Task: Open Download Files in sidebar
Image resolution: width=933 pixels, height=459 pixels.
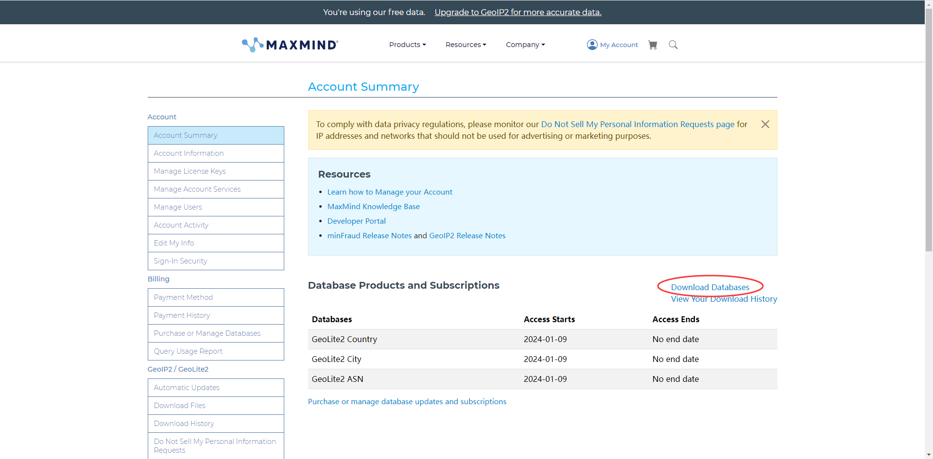Action: pos(216,406)
